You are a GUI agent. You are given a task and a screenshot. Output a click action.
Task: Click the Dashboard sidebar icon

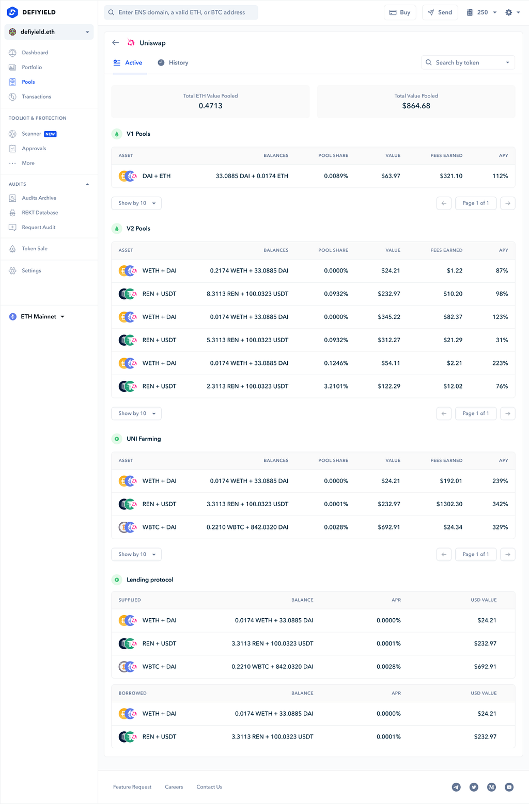12,53
